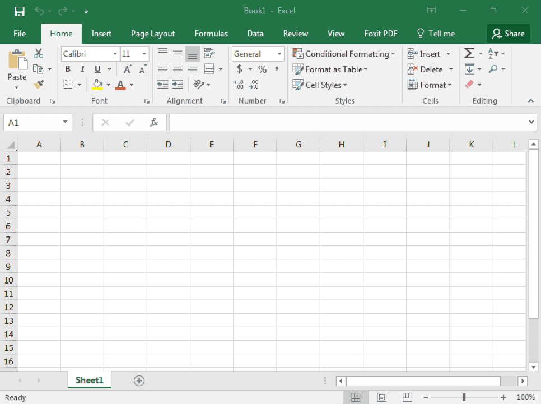Click the Share button
The width and height of the screenshot is (541, 404).
tap(508, 34)
